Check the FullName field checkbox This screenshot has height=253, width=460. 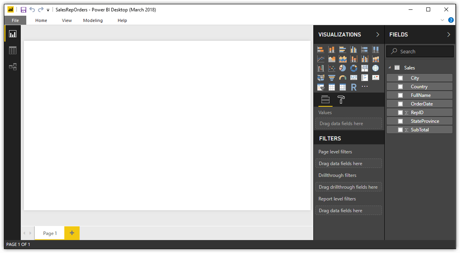point(400,95)
